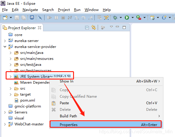175x137 pixels.
Task: Select the Project Explorer tab
Action: 22,28
